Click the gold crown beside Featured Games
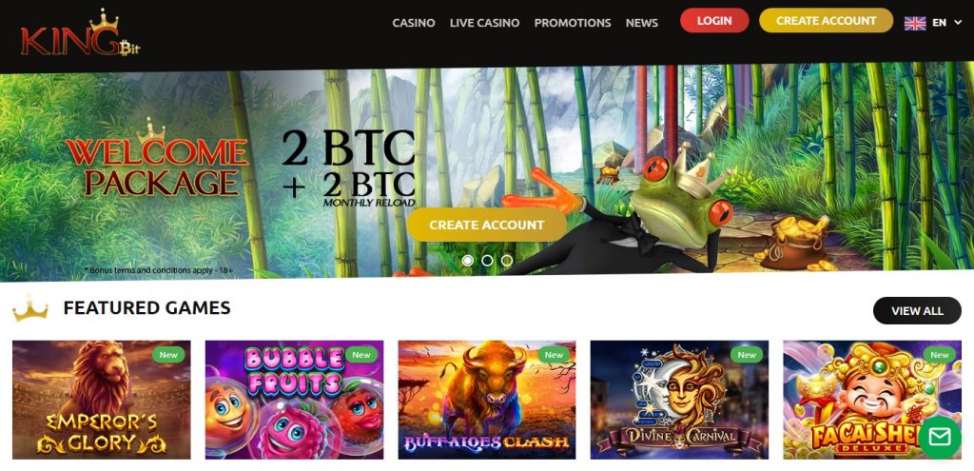The width and height of the screenshot is (974, 471). pos(30,308)
